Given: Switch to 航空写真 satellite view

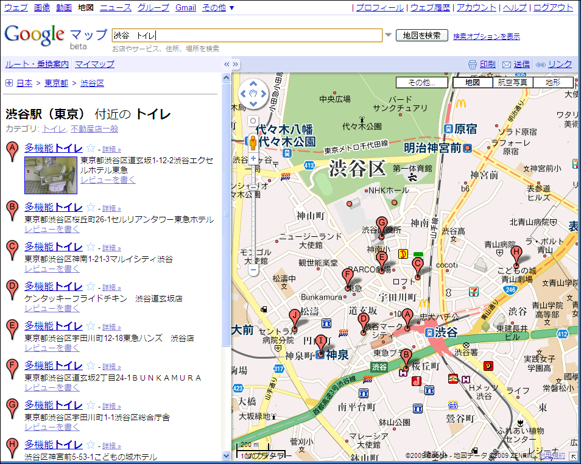Looking at the screenshot, I should tap(512, 82).
